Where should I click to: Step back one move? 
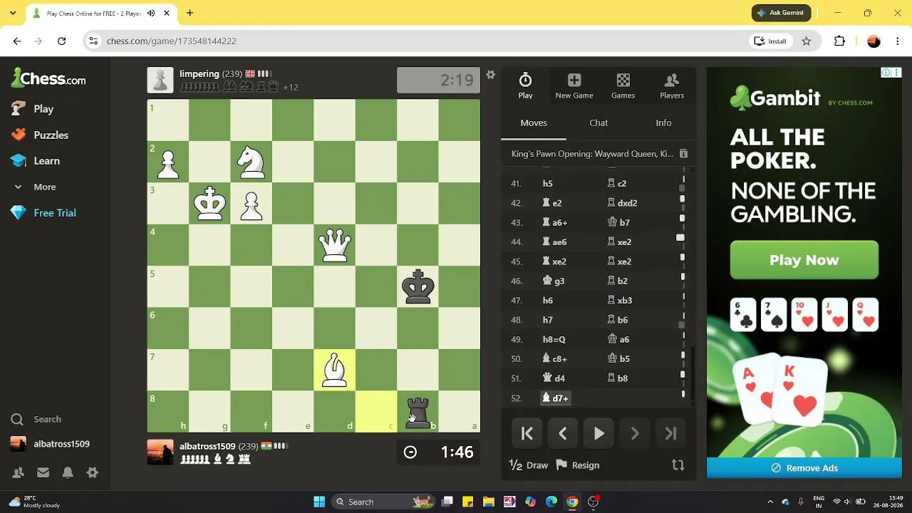click(x=563, y=433)
